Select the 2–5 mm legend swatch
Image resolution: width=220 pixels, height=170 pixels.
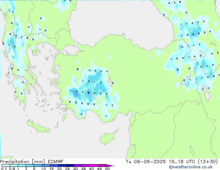[x=30, y=165]
